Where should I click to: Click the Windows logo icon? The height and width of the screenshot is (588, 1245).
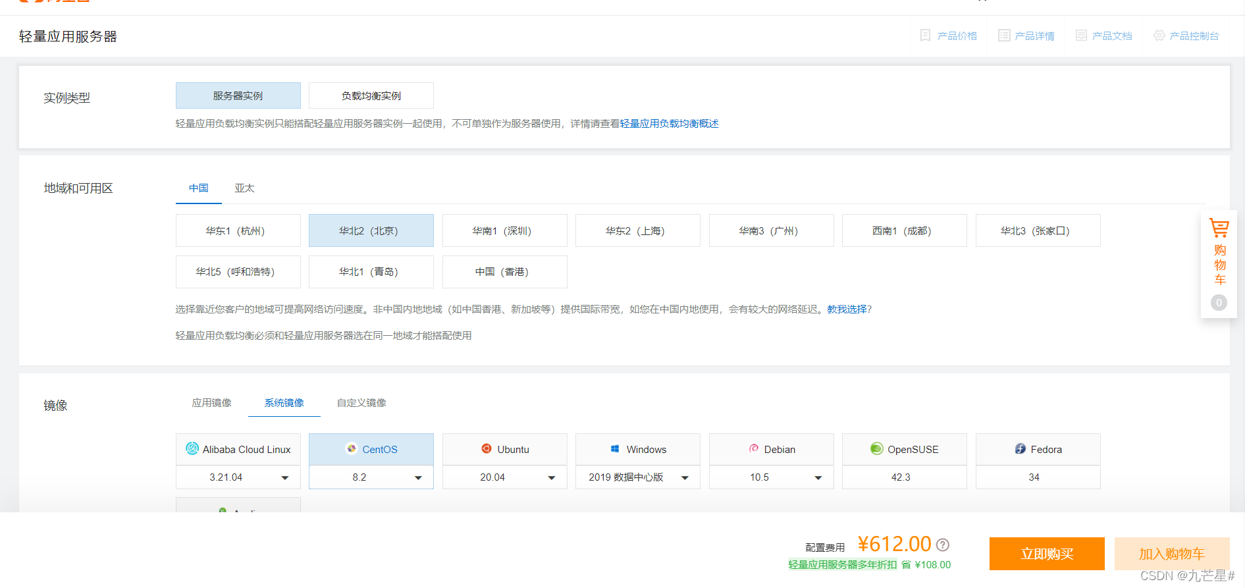pos(615,449)
